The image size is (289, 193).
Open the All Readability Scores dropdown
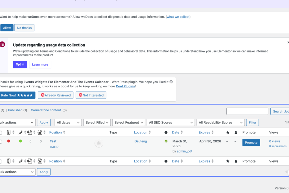pyautogui.click(x=221, y=123)
